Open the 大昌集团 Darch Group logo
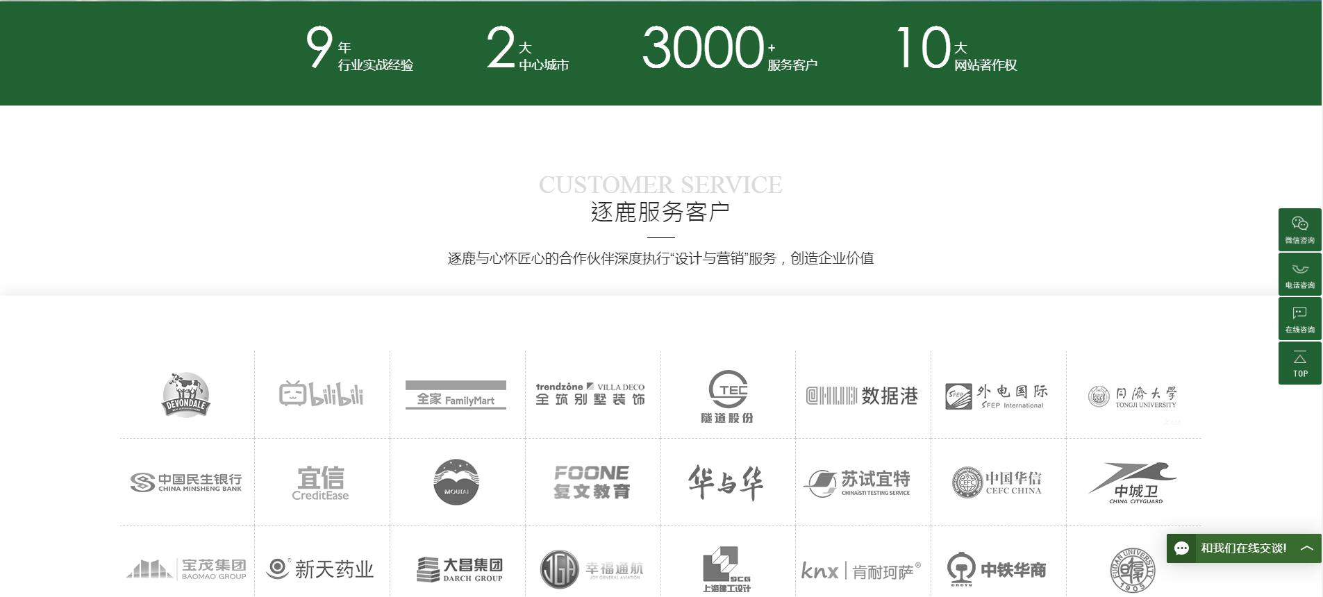 [x=460, y=570]
